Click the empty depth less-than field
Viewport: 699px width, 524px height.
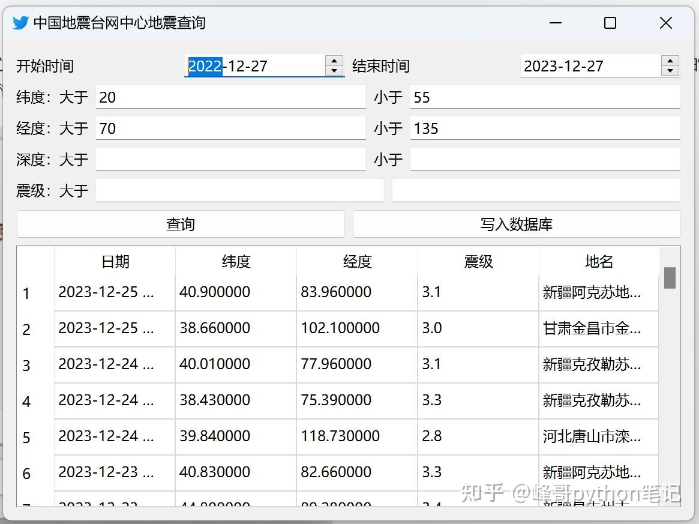(x=545, y=159)
